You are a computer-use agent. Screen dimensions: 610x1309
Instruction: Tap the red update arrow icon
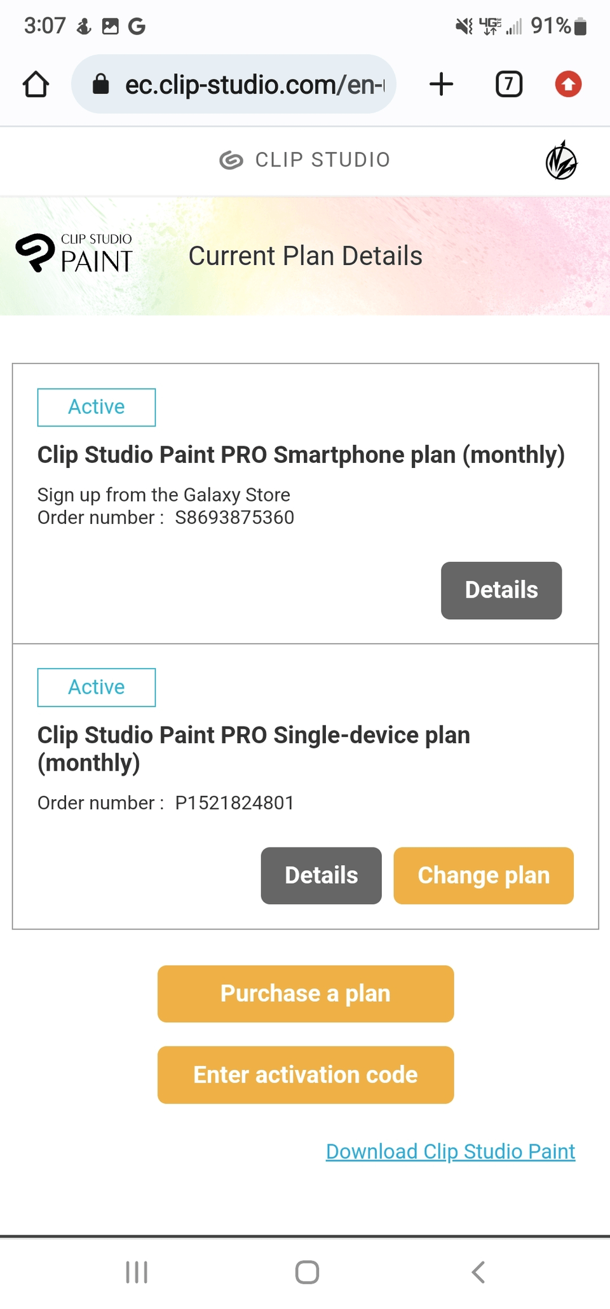pos(567,83)
